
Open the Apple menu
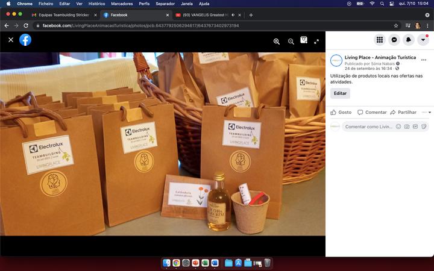point(8,4)
